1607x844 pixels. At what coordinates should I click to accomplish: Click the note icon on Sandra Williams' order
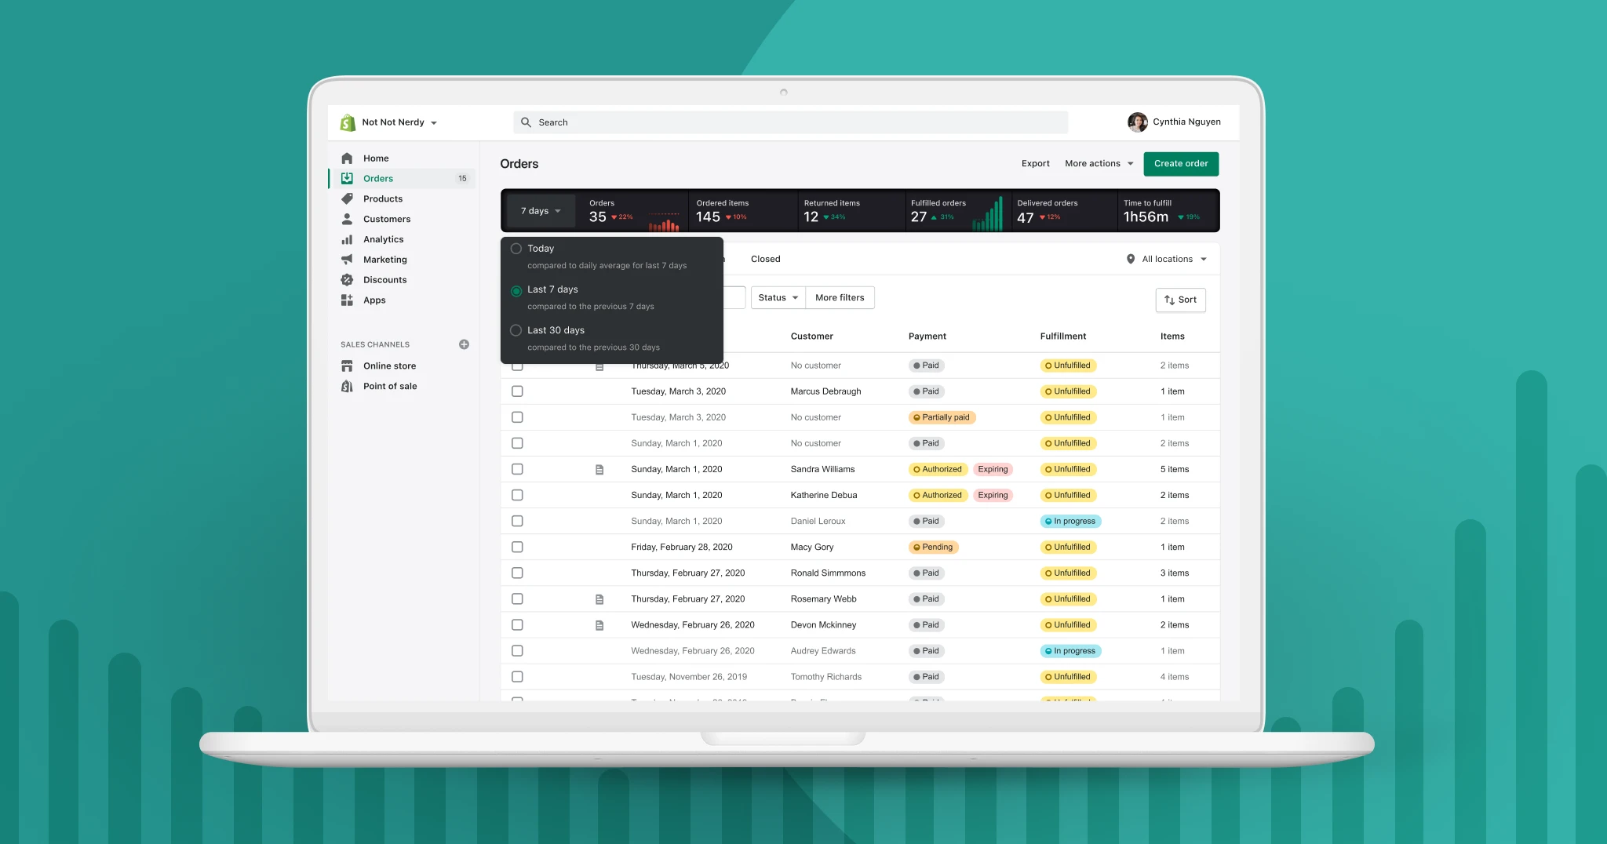(x=600, y=469)
